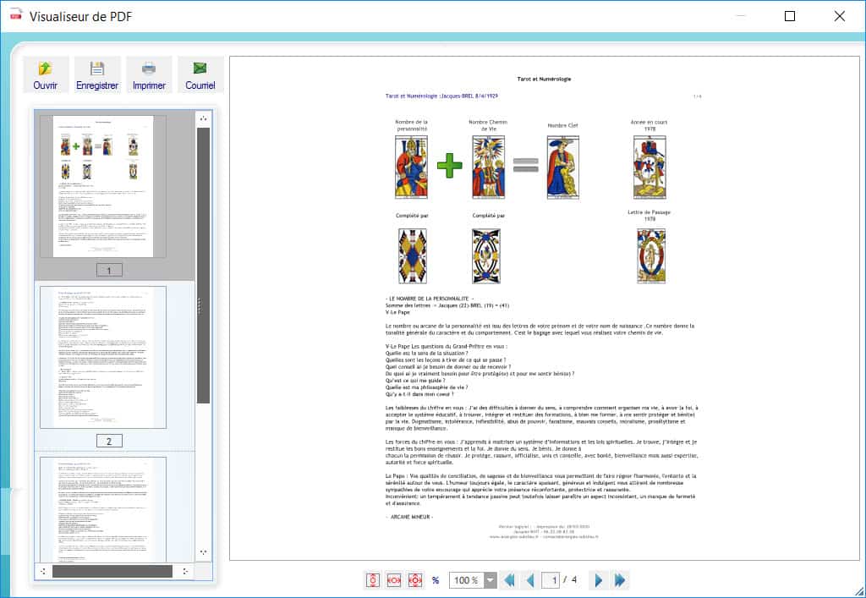Viewport: 866px width, 598px height.
Task: Send the PDF by email with Courriel
Action: click(200, 74)
